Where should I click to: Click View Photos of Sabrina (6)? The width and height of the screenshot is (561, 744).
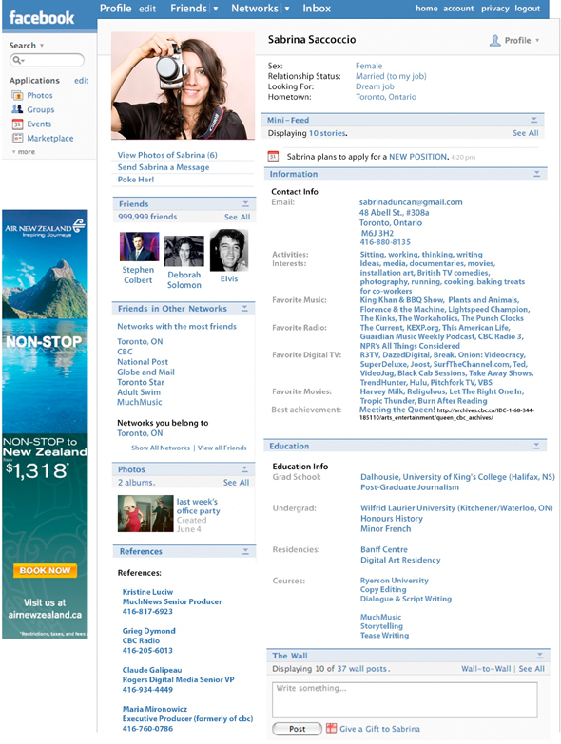167,155
